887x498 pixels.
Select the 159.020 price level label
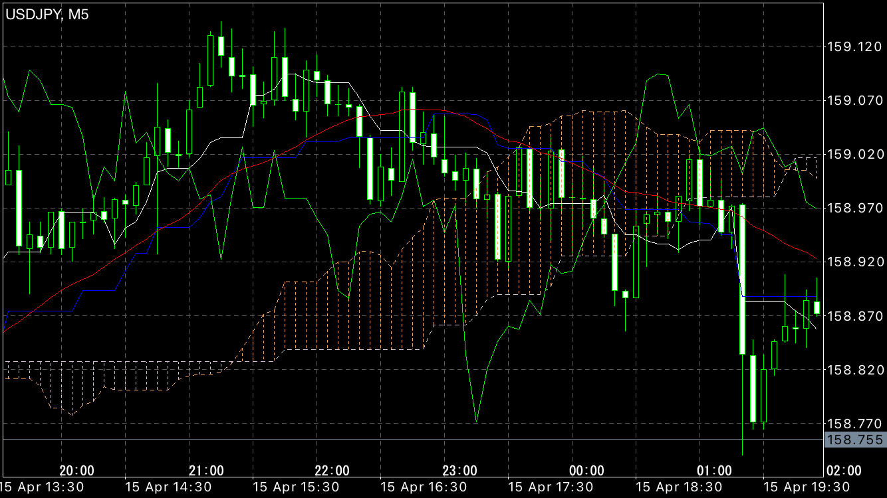point(854,154)
